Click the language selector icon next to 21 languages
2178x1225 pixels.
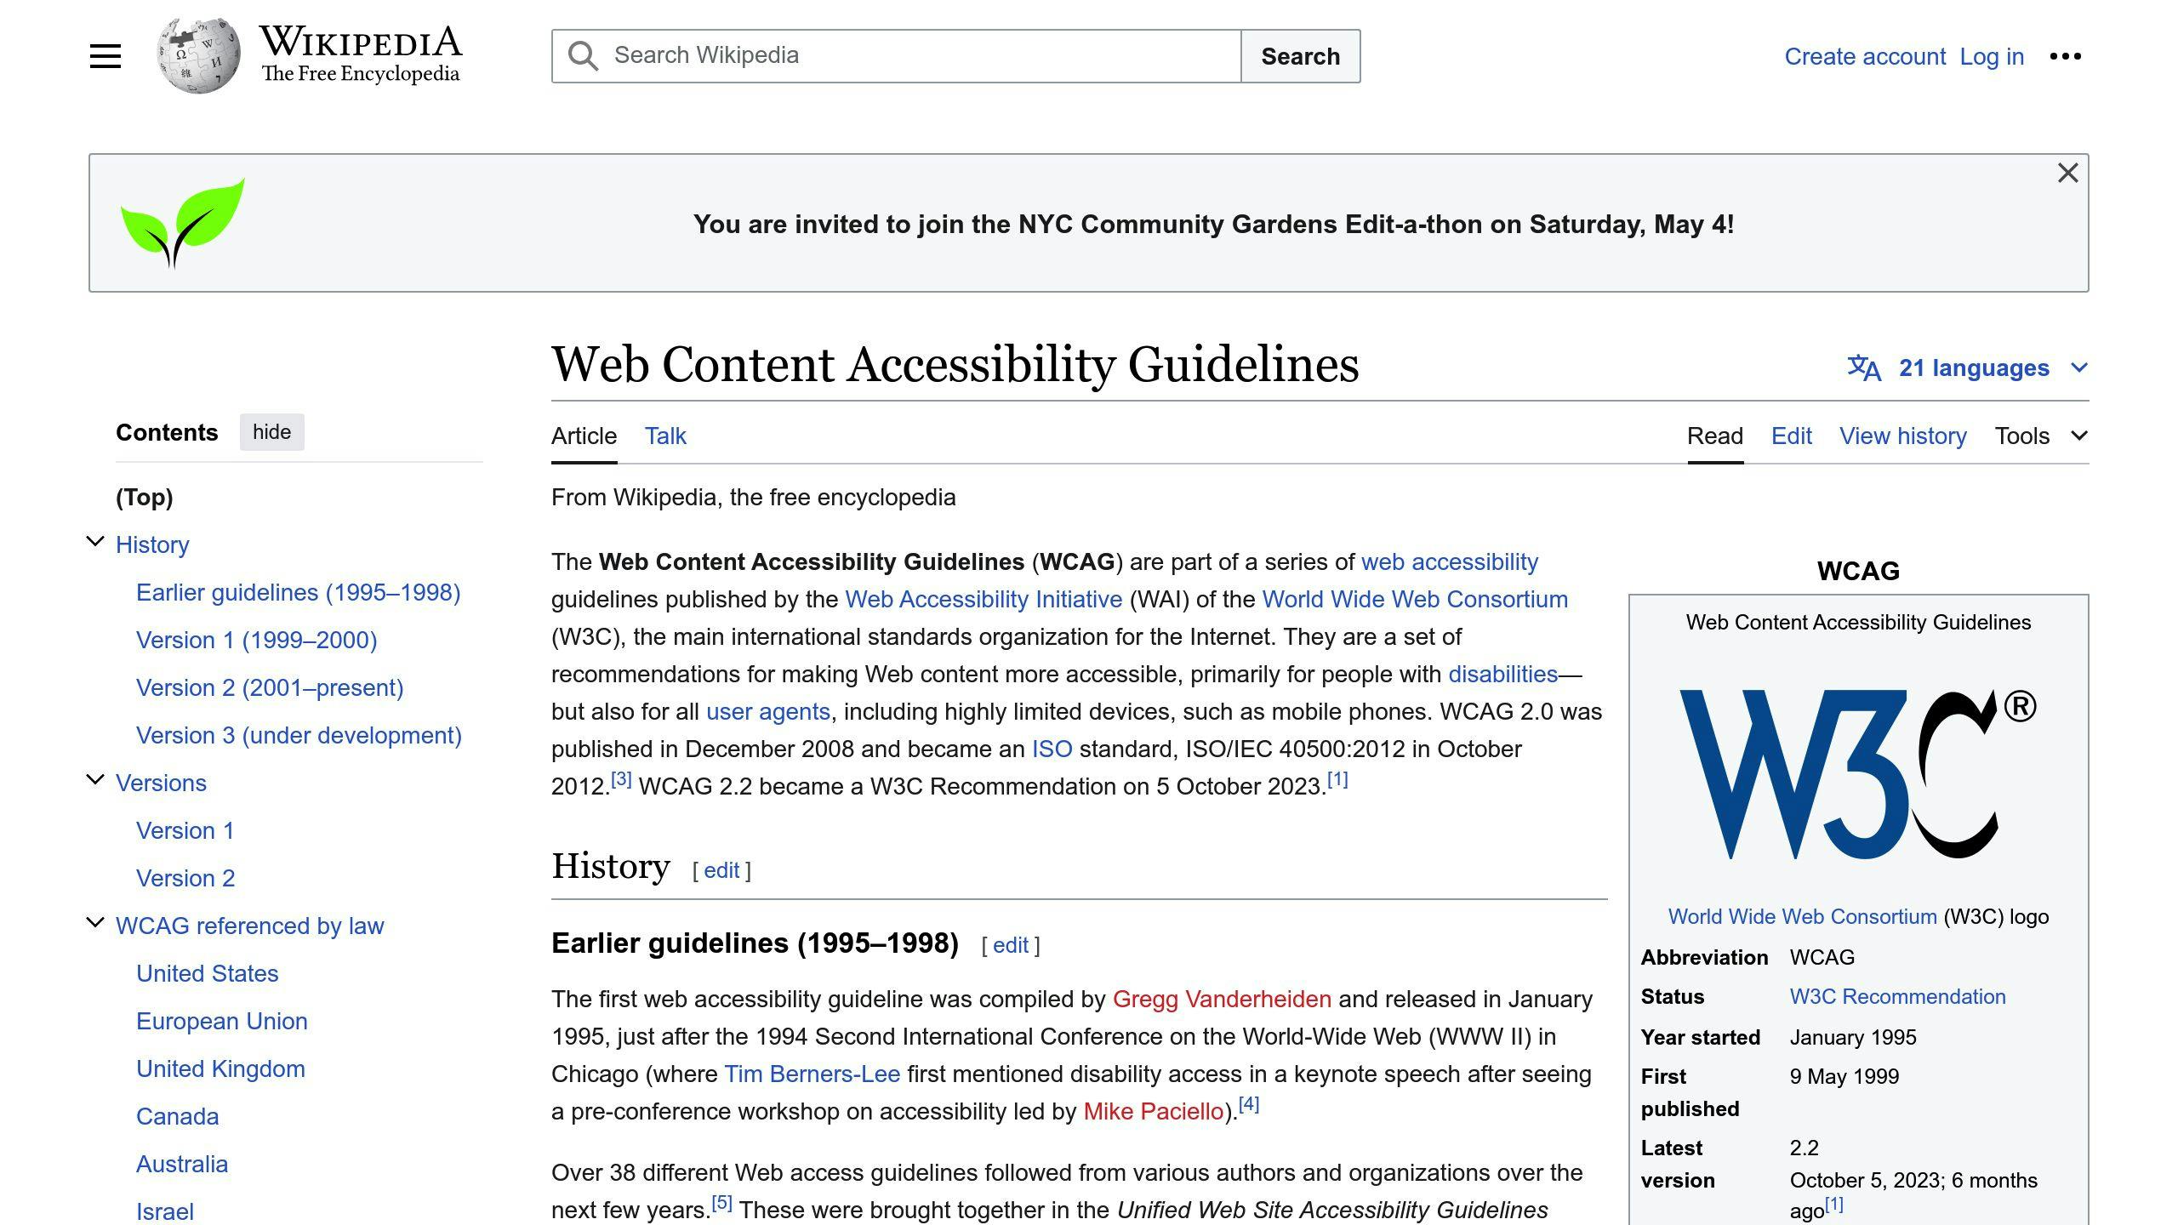point(1863,367)
